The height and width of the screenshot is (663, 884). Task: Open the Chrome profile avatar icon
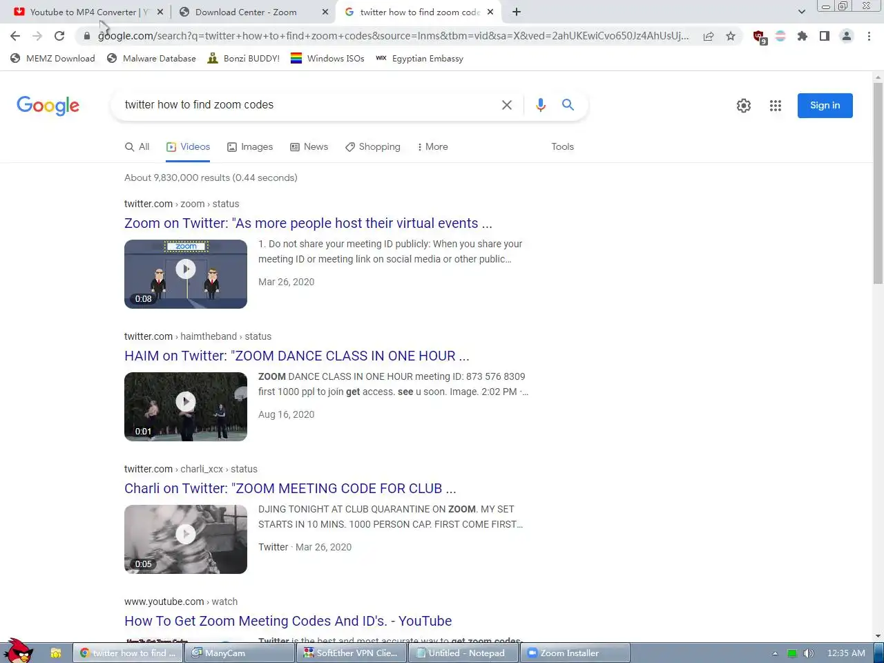pyautogui.click(x=847, y=36)
